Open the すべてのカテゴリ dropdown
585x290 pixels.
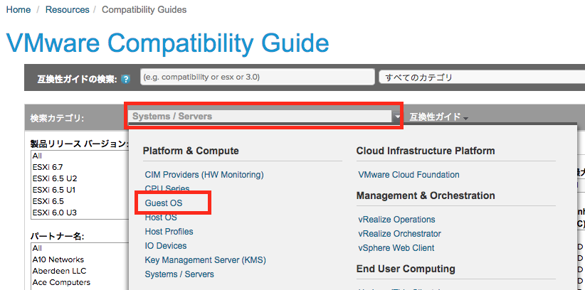482,77
